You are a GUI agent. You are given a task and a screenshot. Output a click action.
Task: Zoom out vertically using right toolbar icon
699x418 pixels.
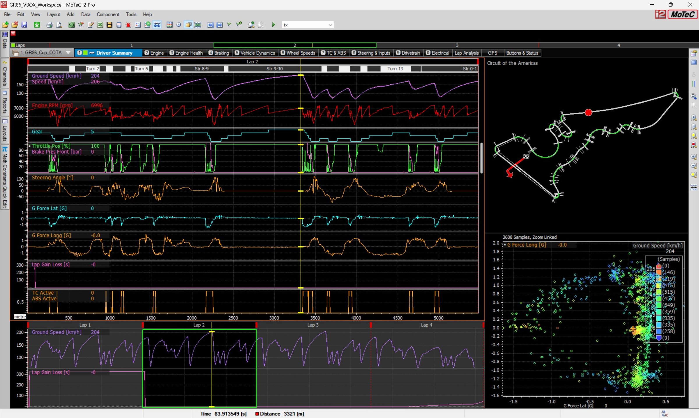694,166
